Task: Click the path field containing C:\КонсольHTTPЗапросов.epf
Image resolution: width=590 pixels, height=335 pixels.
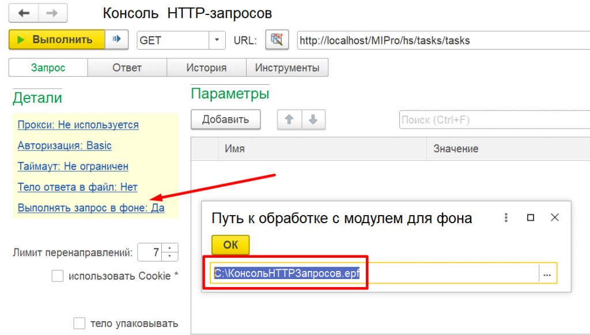Action: click(375, 273)
